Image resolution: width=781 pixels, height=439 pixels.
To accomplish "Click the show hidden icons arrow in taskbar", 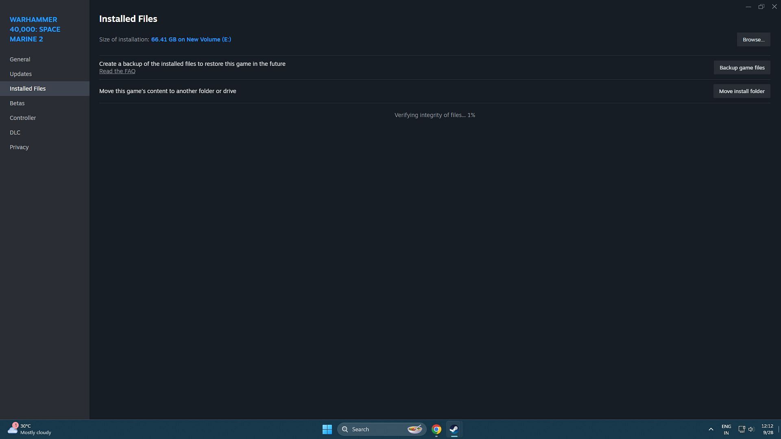I will (711, 429).
